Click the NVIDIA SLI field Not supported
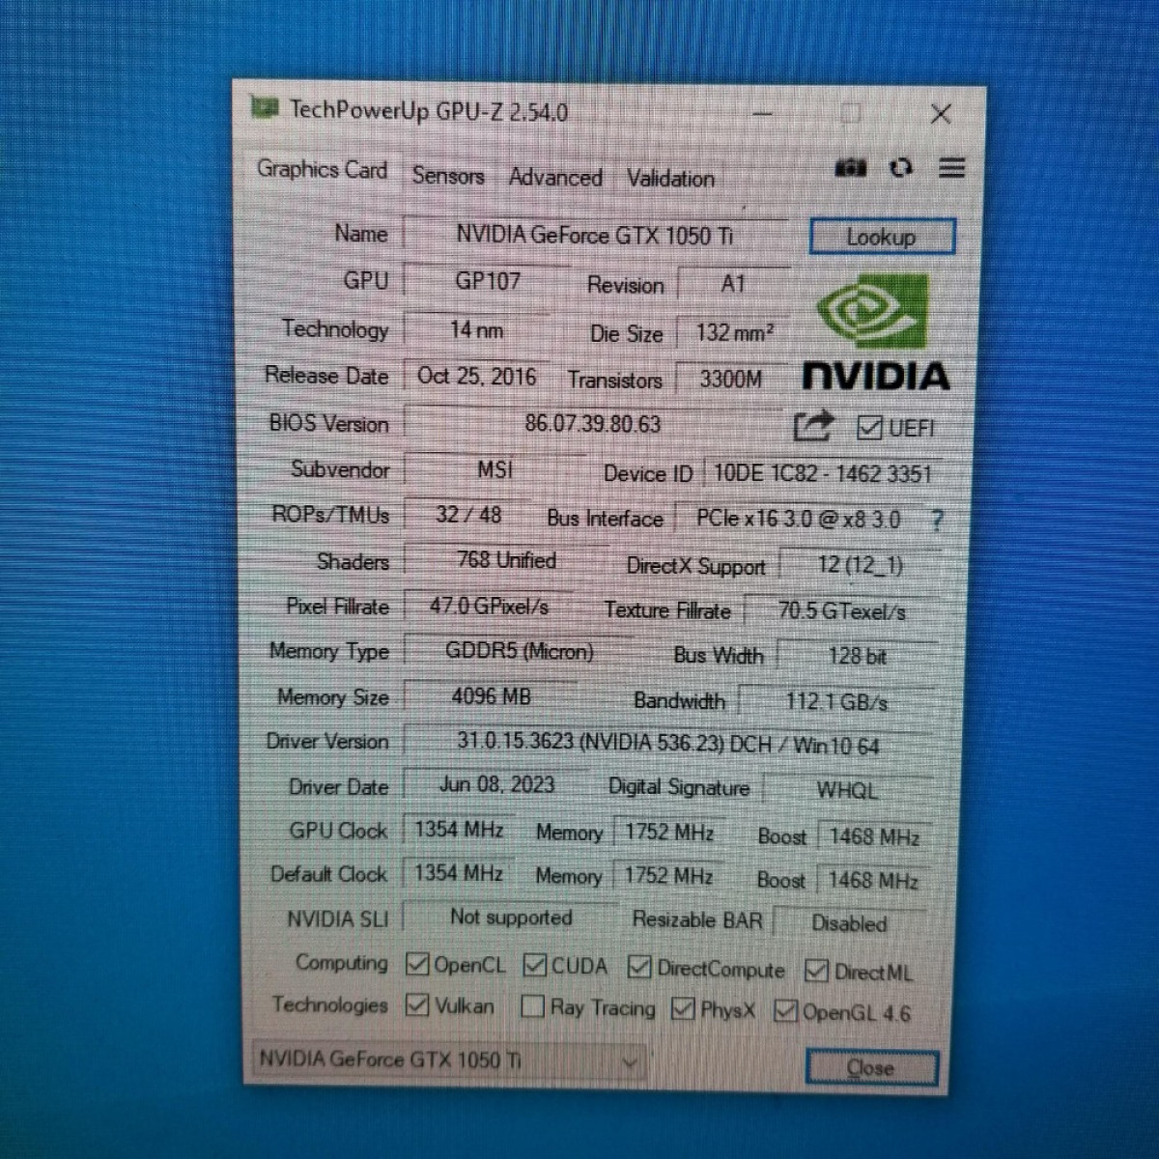 coord(511,918)
